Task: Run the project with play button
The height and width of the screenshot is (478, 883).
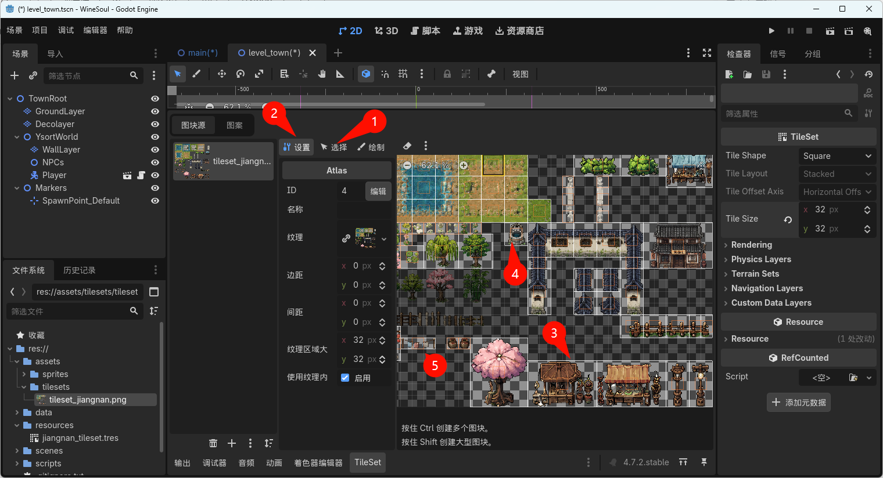Action: [x=771, y=31]
